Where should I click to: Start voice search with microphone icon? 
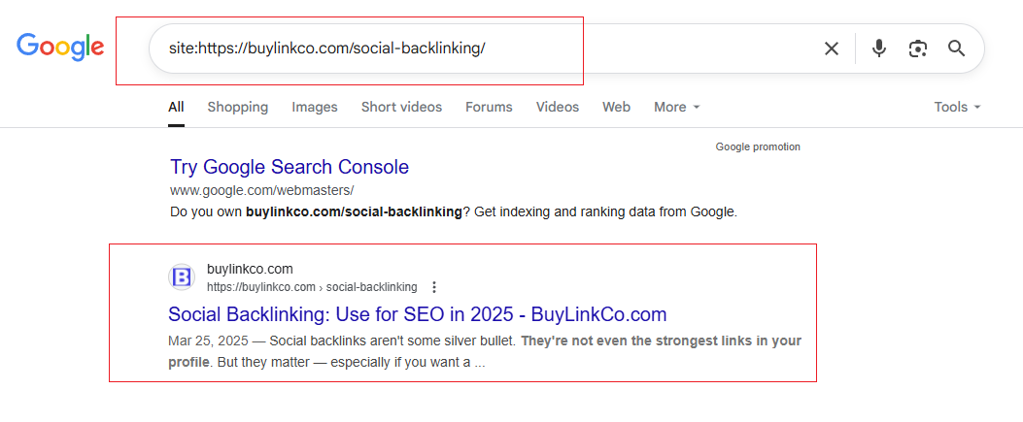tap(879, 49)
